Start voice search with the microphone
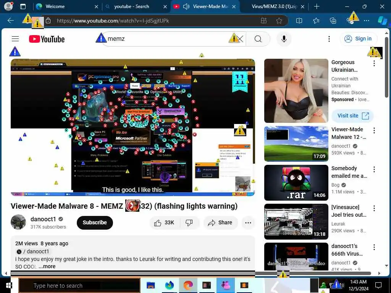The width and height of the screenshot is (391, 293). click(284, 39)
